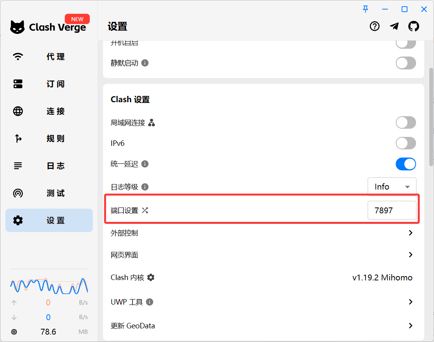The width and height of the screenshot is (434, 342).
Task: Click the network icon beside 局域网连接
Action: [151, 122]
